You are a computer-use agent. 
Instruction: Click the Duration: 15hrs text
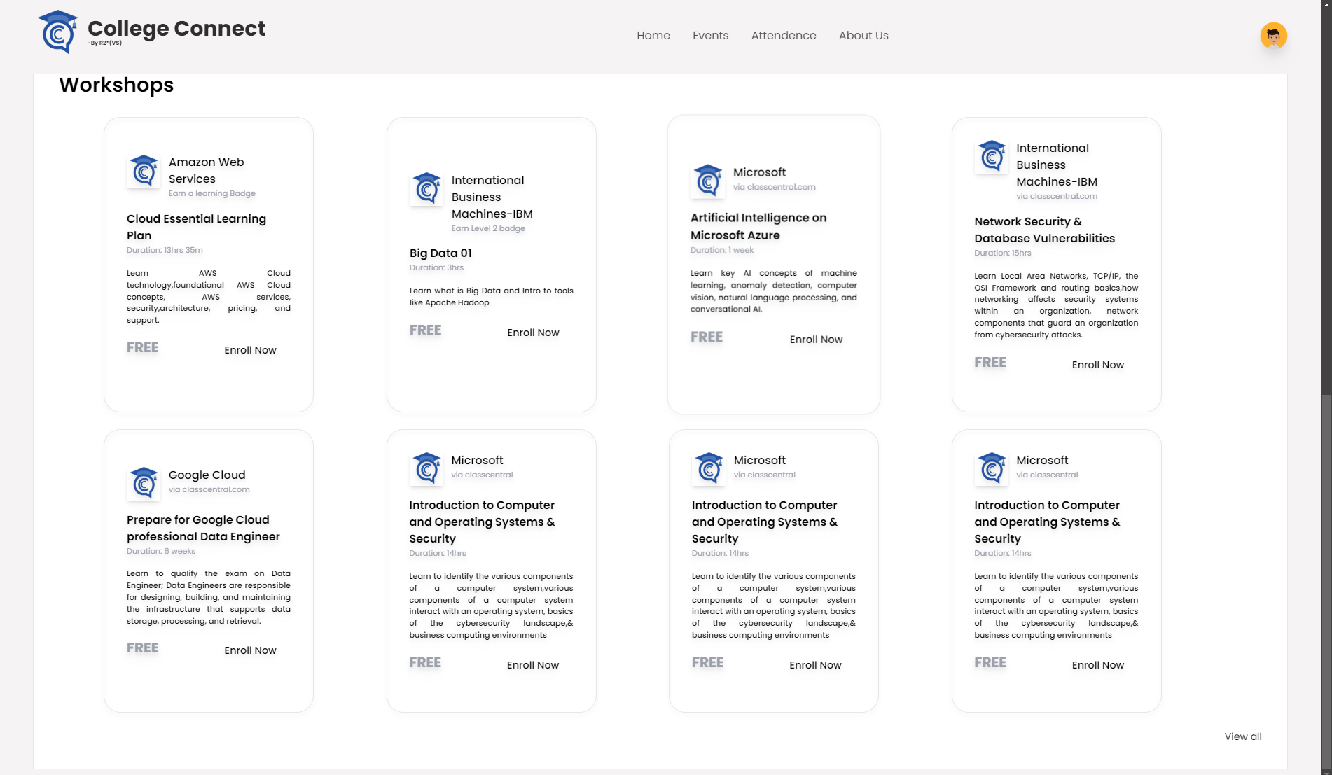tap(1002, 253)
